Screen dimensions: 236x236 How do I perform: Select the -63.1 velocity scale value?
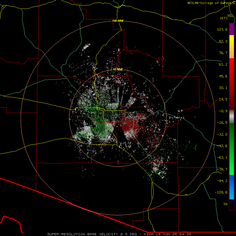click(x=222, y=158)
